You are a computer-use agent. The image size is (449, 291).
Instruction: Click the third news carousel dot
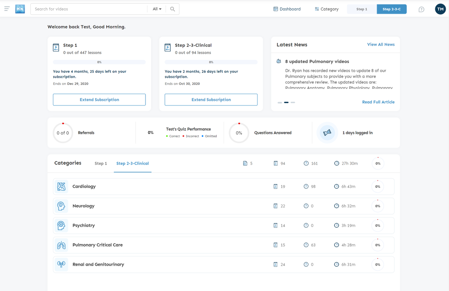click(293, 102)
